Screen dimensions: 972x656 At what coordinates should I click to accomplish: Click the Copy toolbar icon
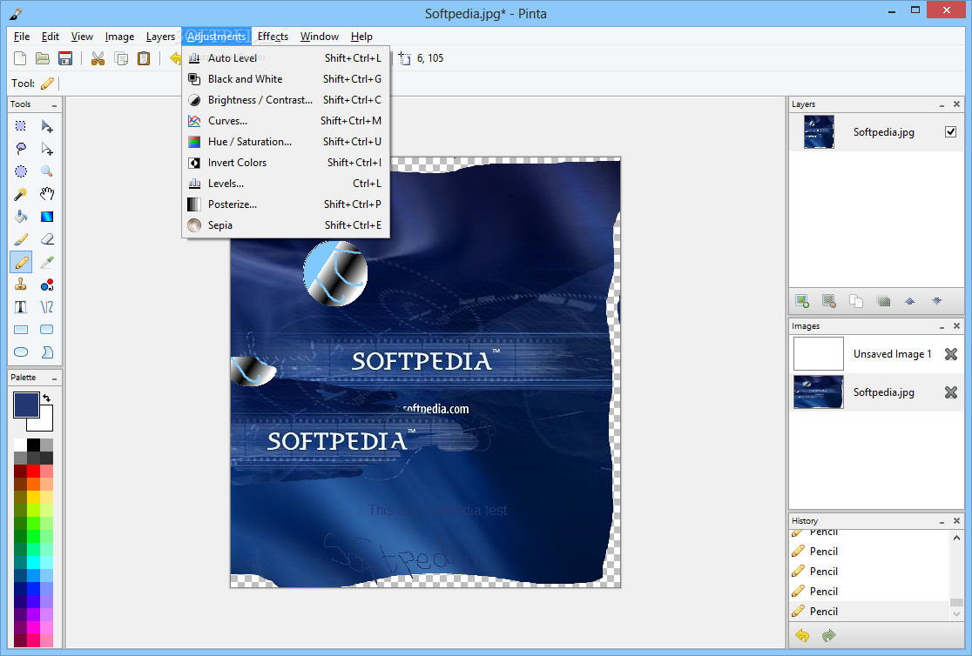[x=122, y=58]
